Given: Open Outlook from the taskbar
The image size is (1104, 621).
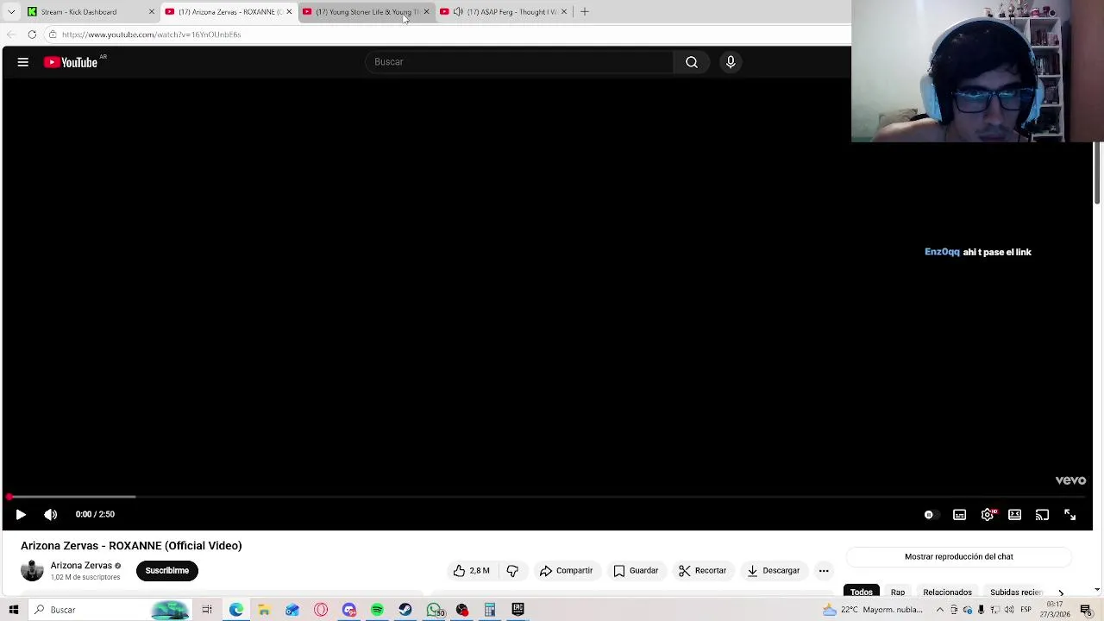Looking at the screenshot, I should tap(292, 610).
